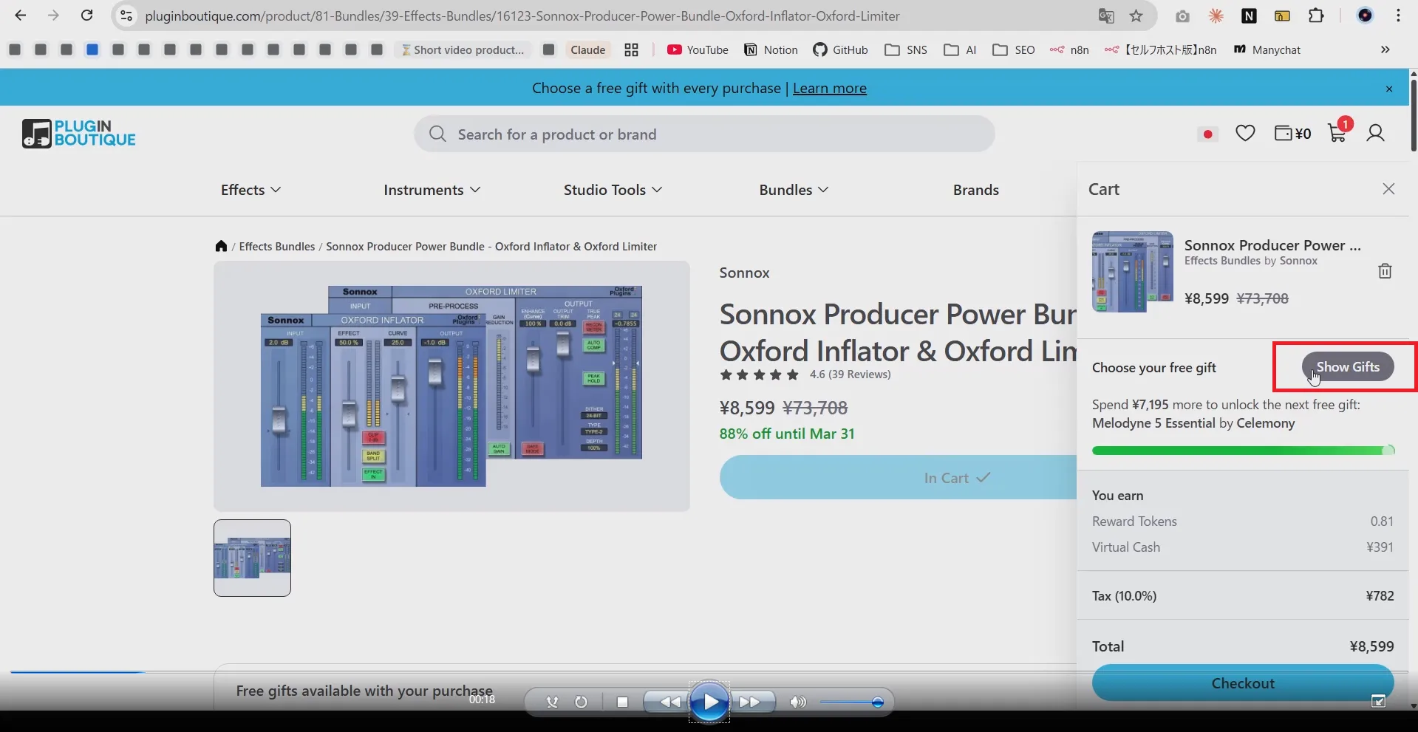Remove Sonnox bundle with trash icon
The height and width of the screenshot is (732, 1418).
(x=1385, y=271)
